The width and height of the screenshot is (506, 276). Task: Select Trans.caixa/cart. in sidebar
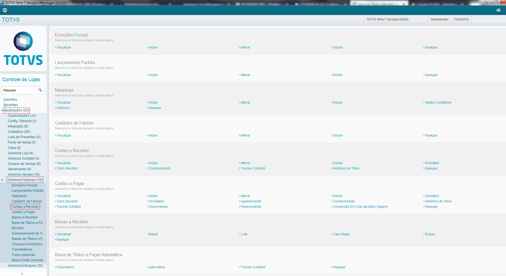pos(24,255)
